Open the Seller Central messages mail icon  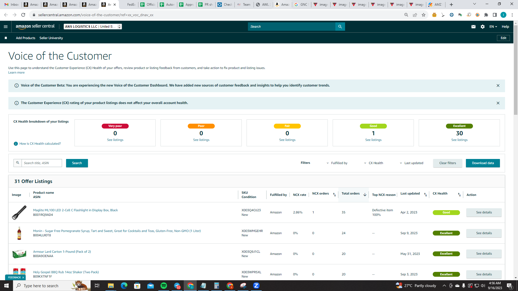point(473,26)
